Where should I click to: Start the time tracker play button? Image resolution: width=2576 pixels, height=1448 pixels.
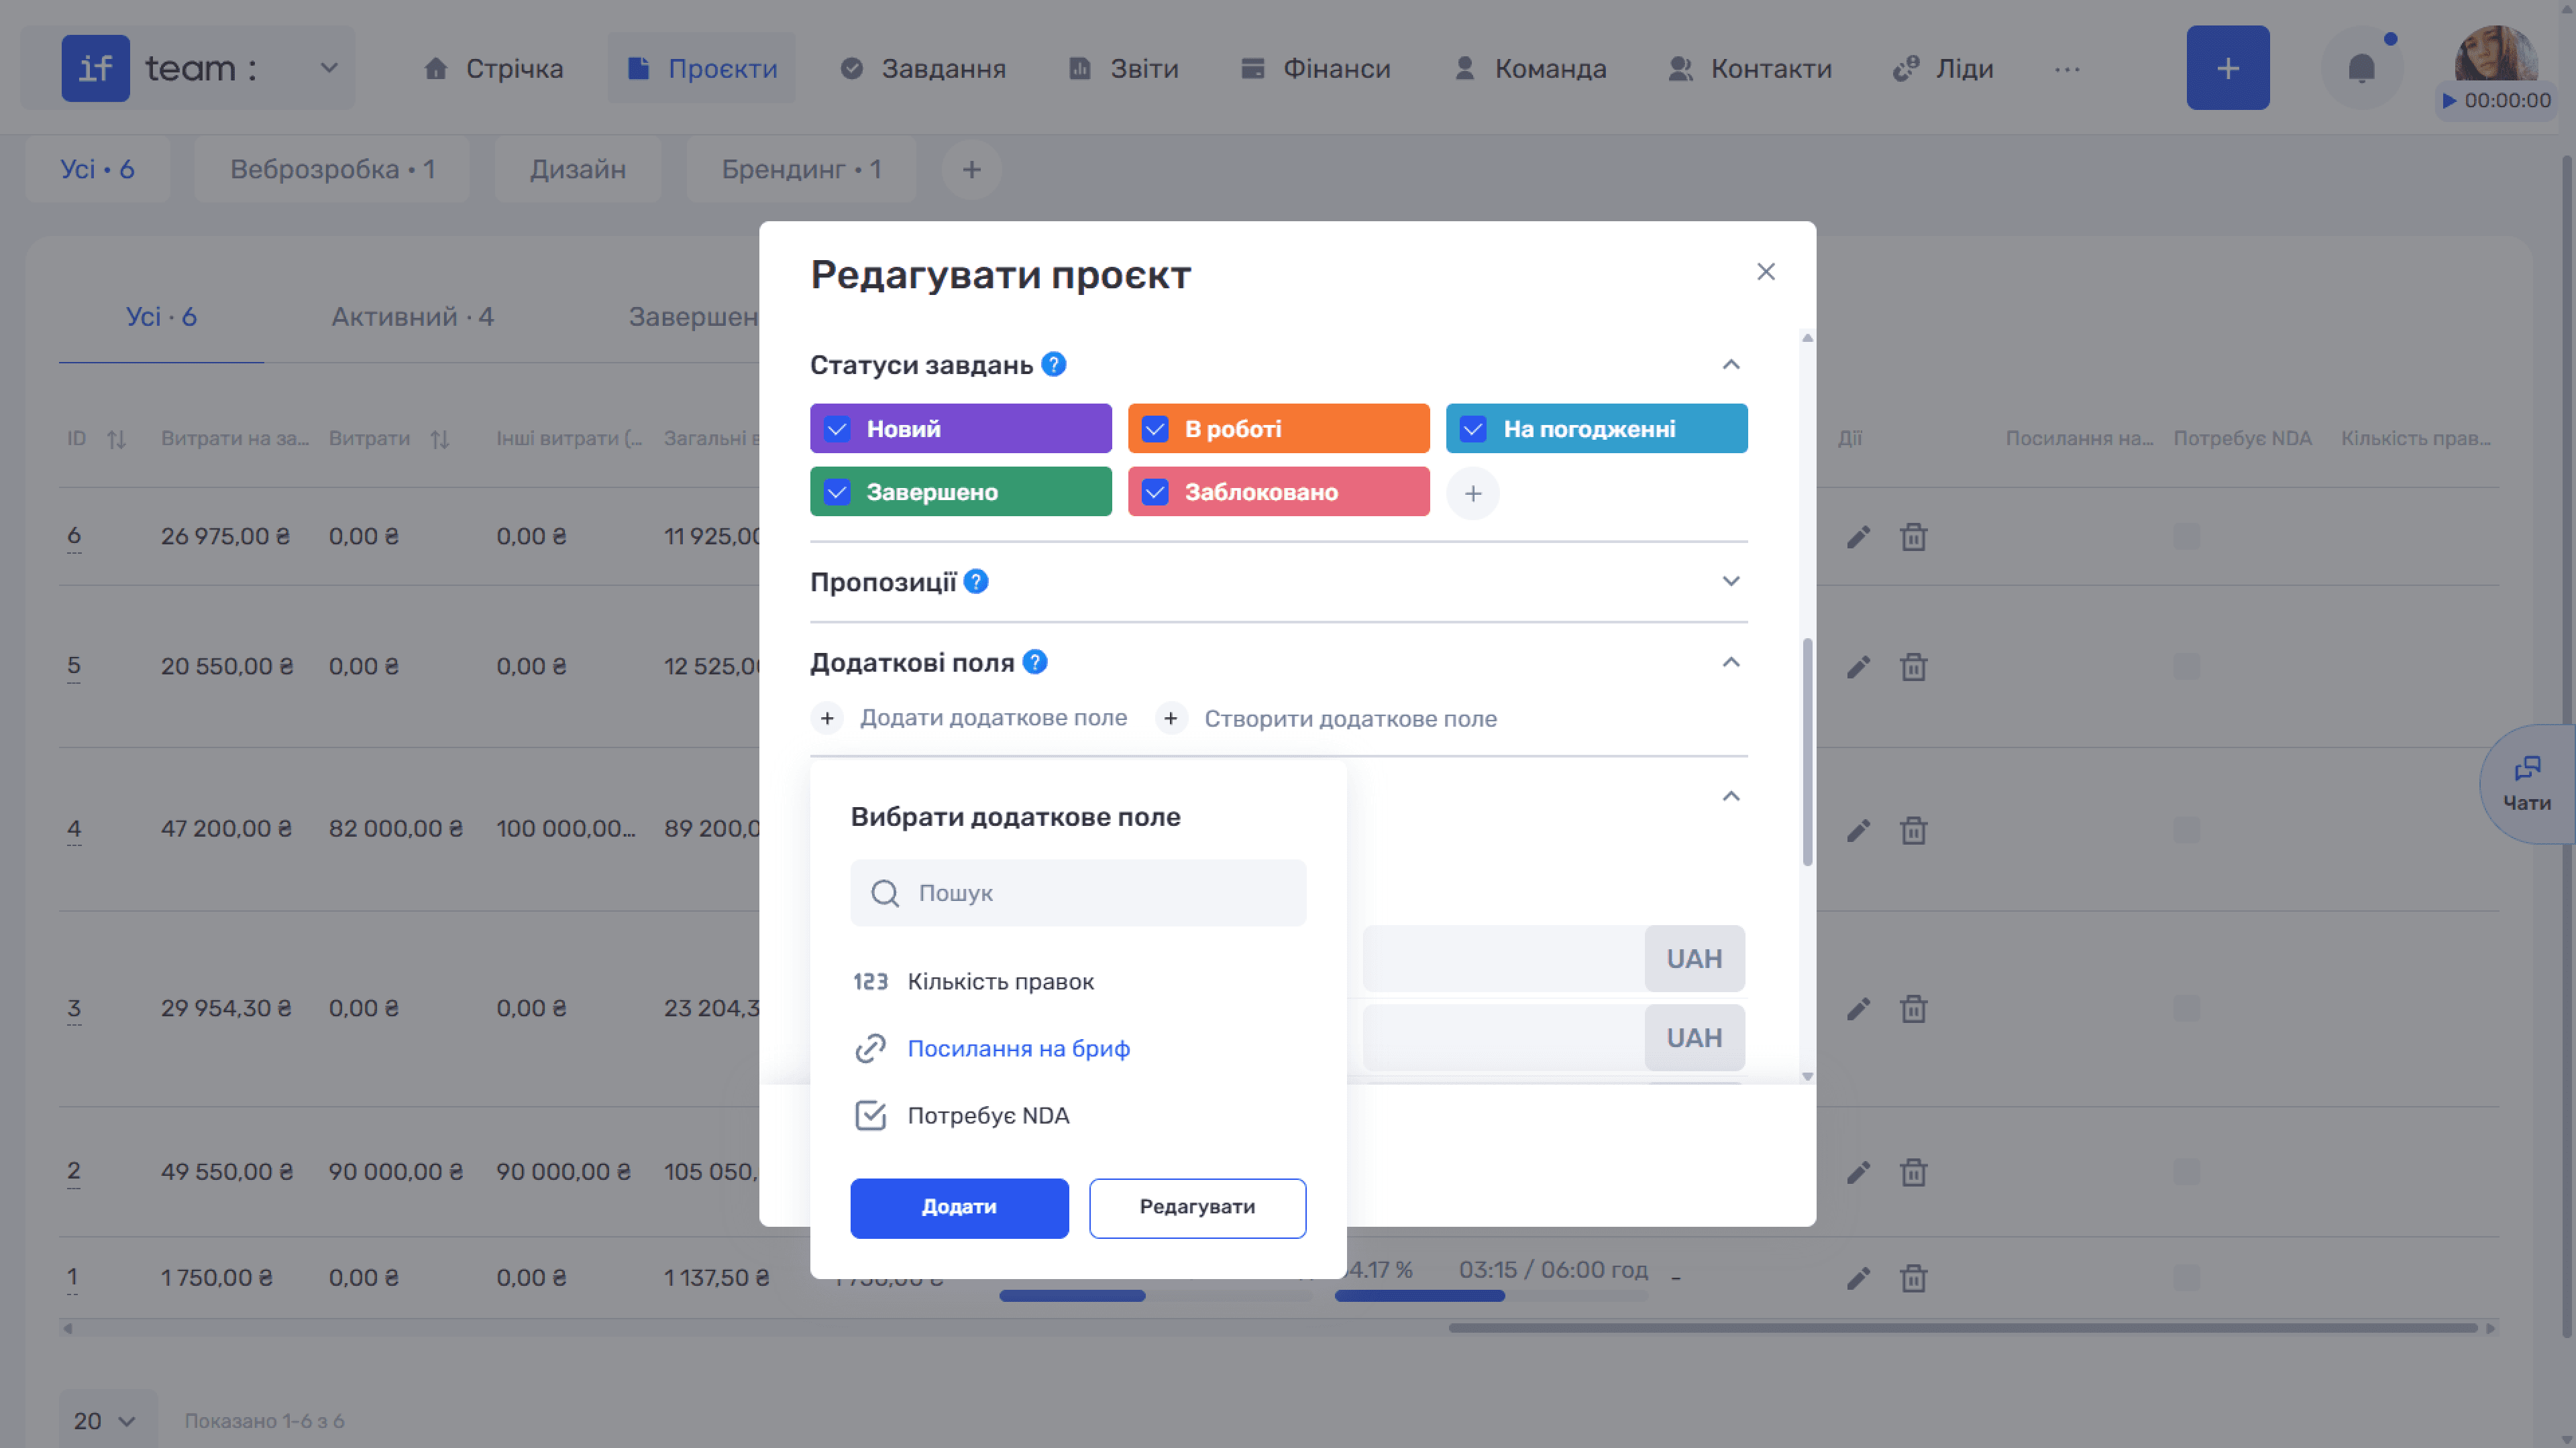(2449, 100)
